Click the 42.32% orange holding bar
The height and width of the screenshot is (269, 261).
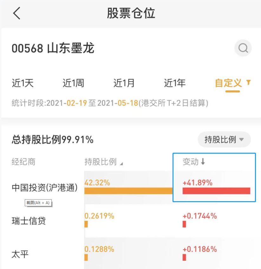128,191
